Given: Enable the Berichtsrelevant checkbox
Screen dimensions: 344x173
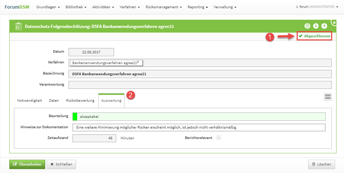Looking at the screenshot, I should coord(219,138).
